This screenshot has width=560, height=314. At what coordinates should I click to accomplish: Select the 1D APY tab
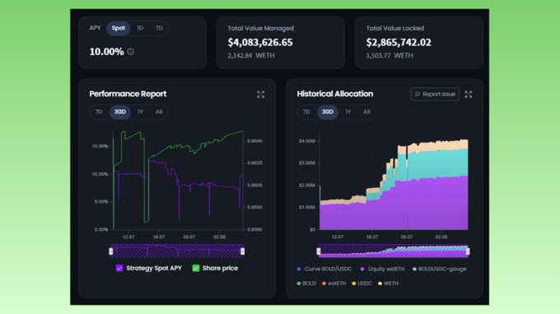(140, 28)
